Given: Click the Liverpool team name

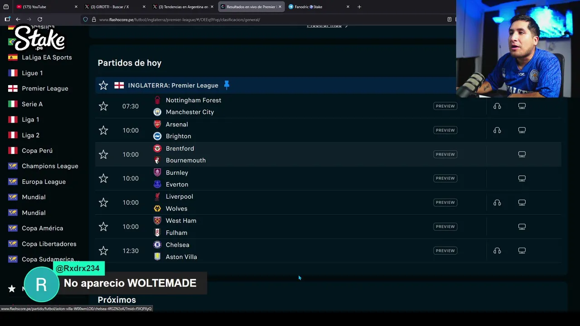Looking at the screenshot, I should coord(179,197).
